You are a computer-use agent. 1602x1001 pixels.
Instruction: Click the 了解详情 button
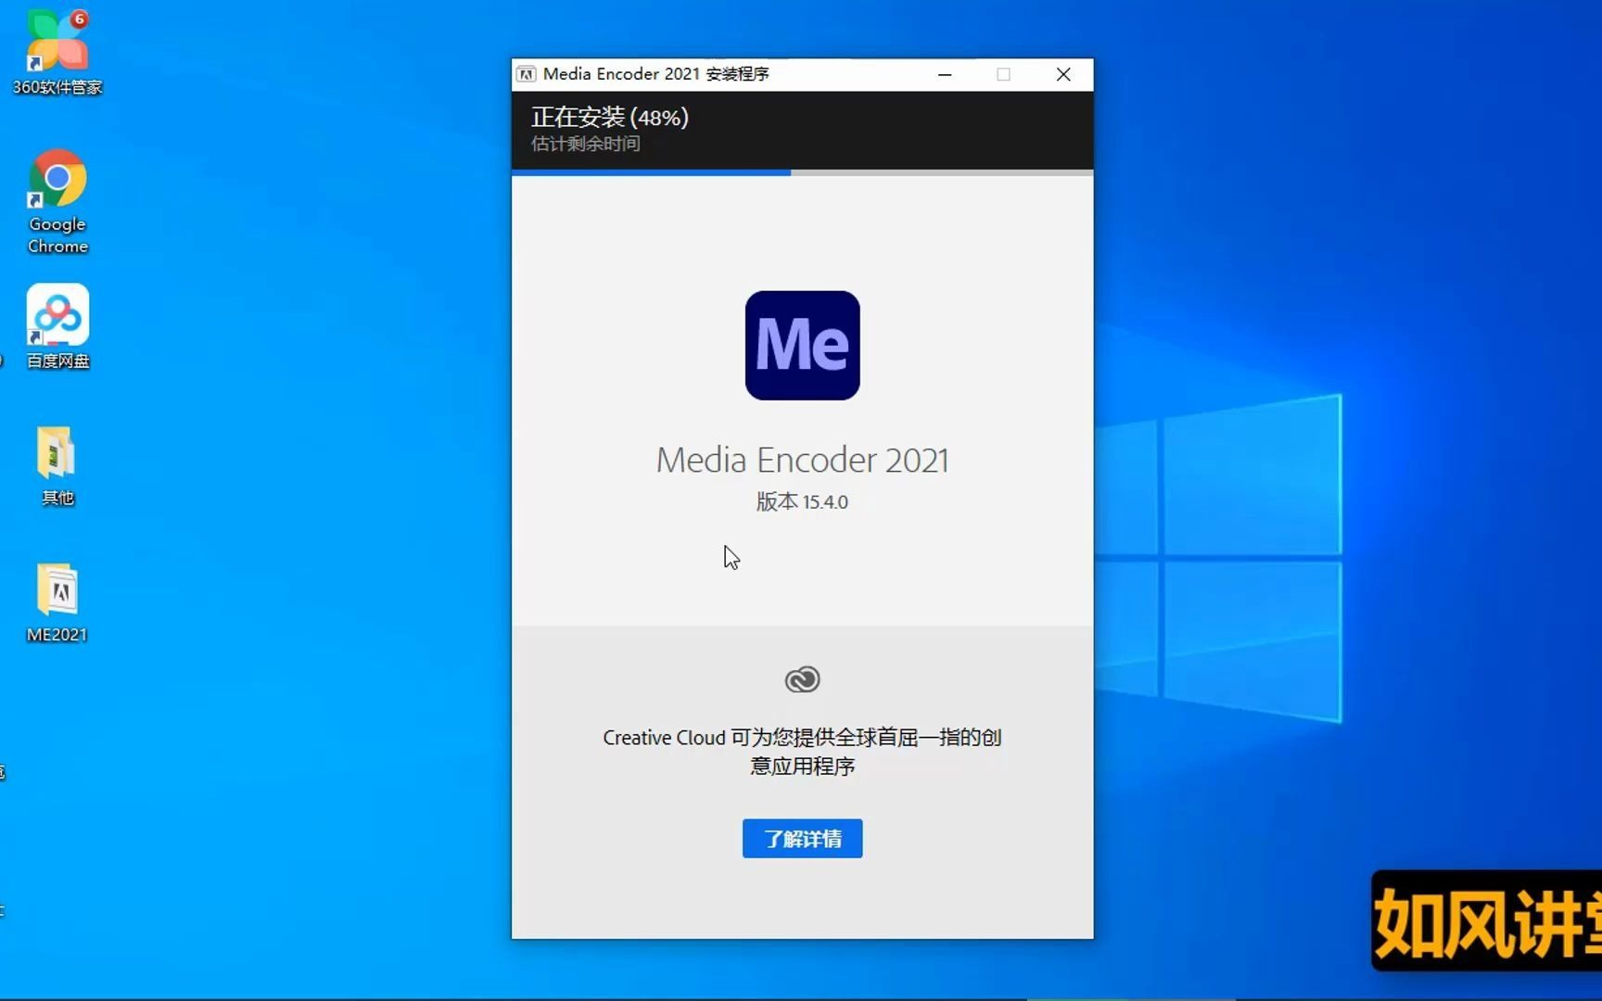(802, 839)
